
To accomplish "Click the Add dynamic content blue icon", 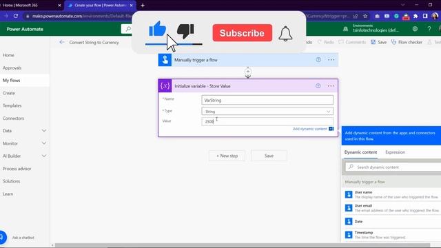I will point(331,129).
